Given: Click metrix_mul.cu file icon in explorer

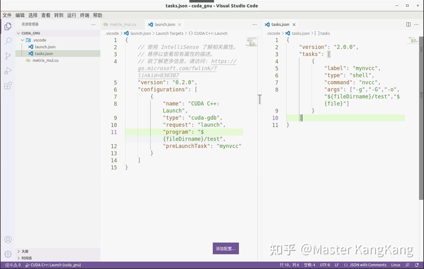Looking at the screenshot, I should (28, 60).
